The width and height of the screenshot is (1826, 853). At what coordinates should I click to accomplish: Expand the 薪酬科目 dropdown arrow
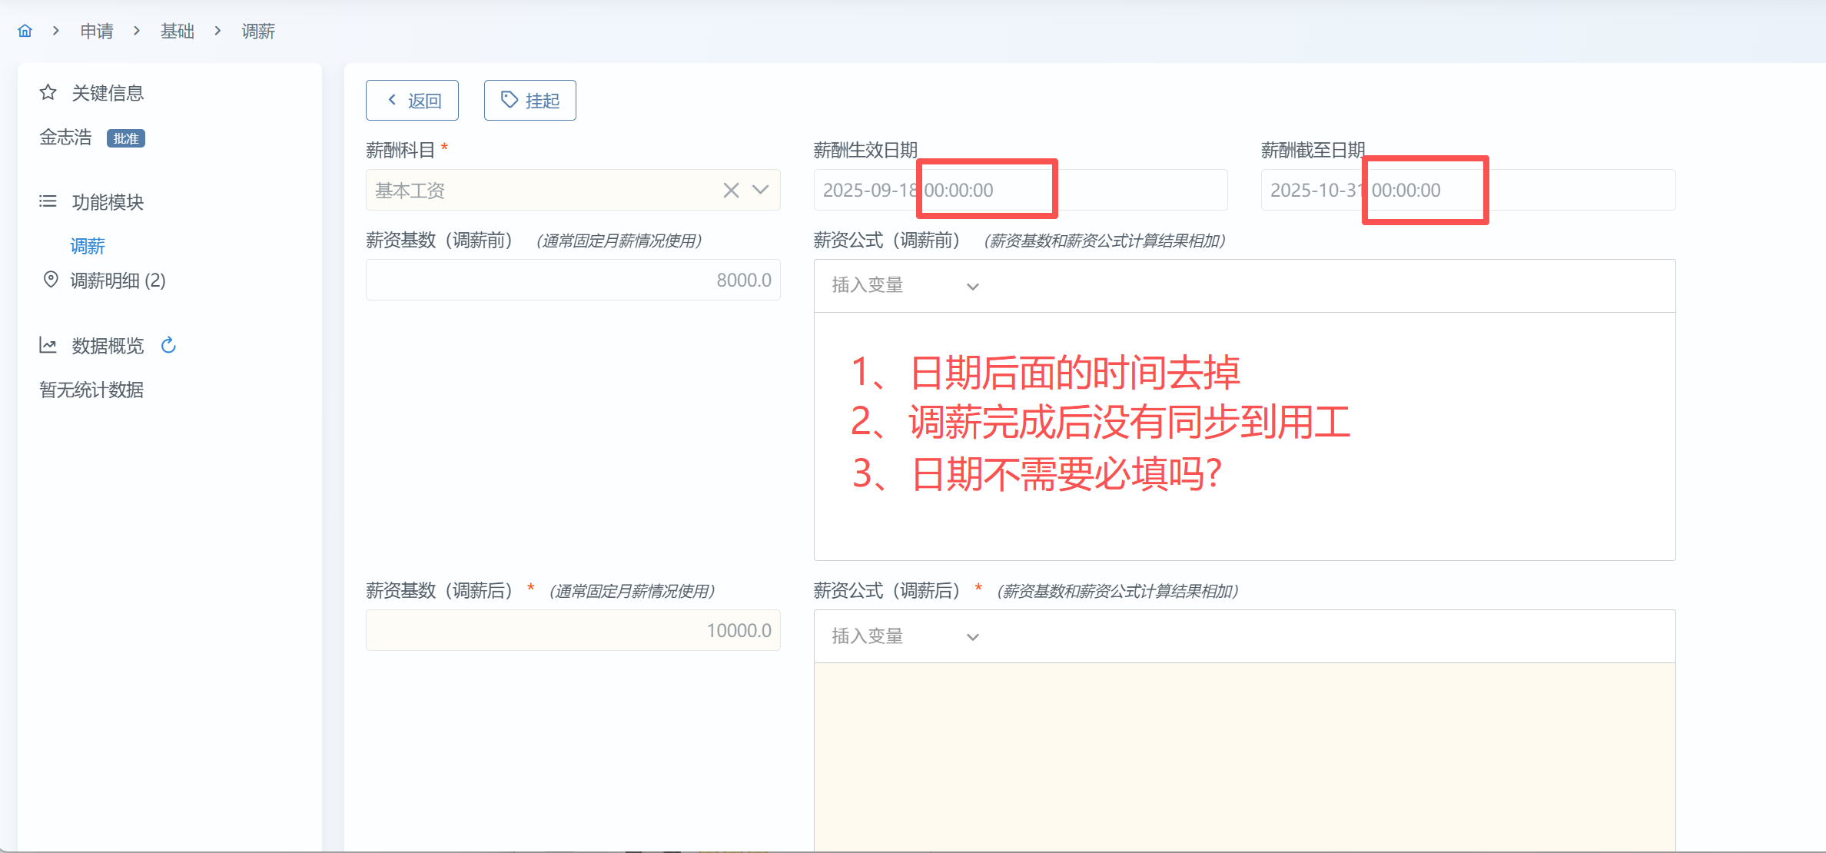point(761,190)
